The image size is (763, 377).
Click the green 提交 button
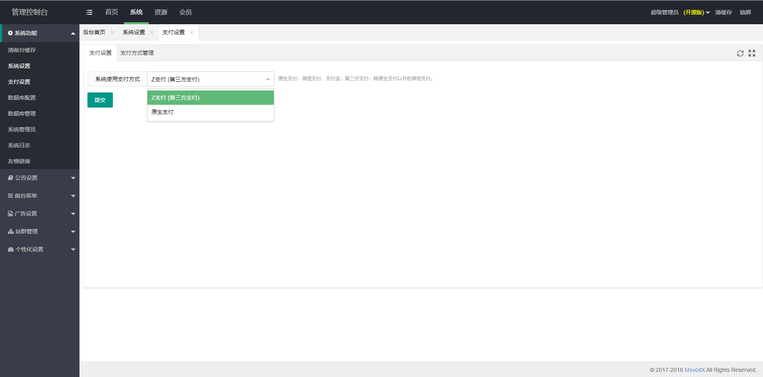(100, 100)
